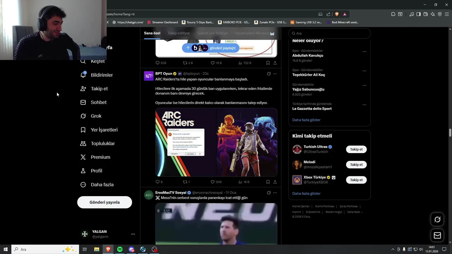This screenshot has height=254, width=452.
Task: Open Brave VPN shield icon
Action: click(x=440, y=14)
